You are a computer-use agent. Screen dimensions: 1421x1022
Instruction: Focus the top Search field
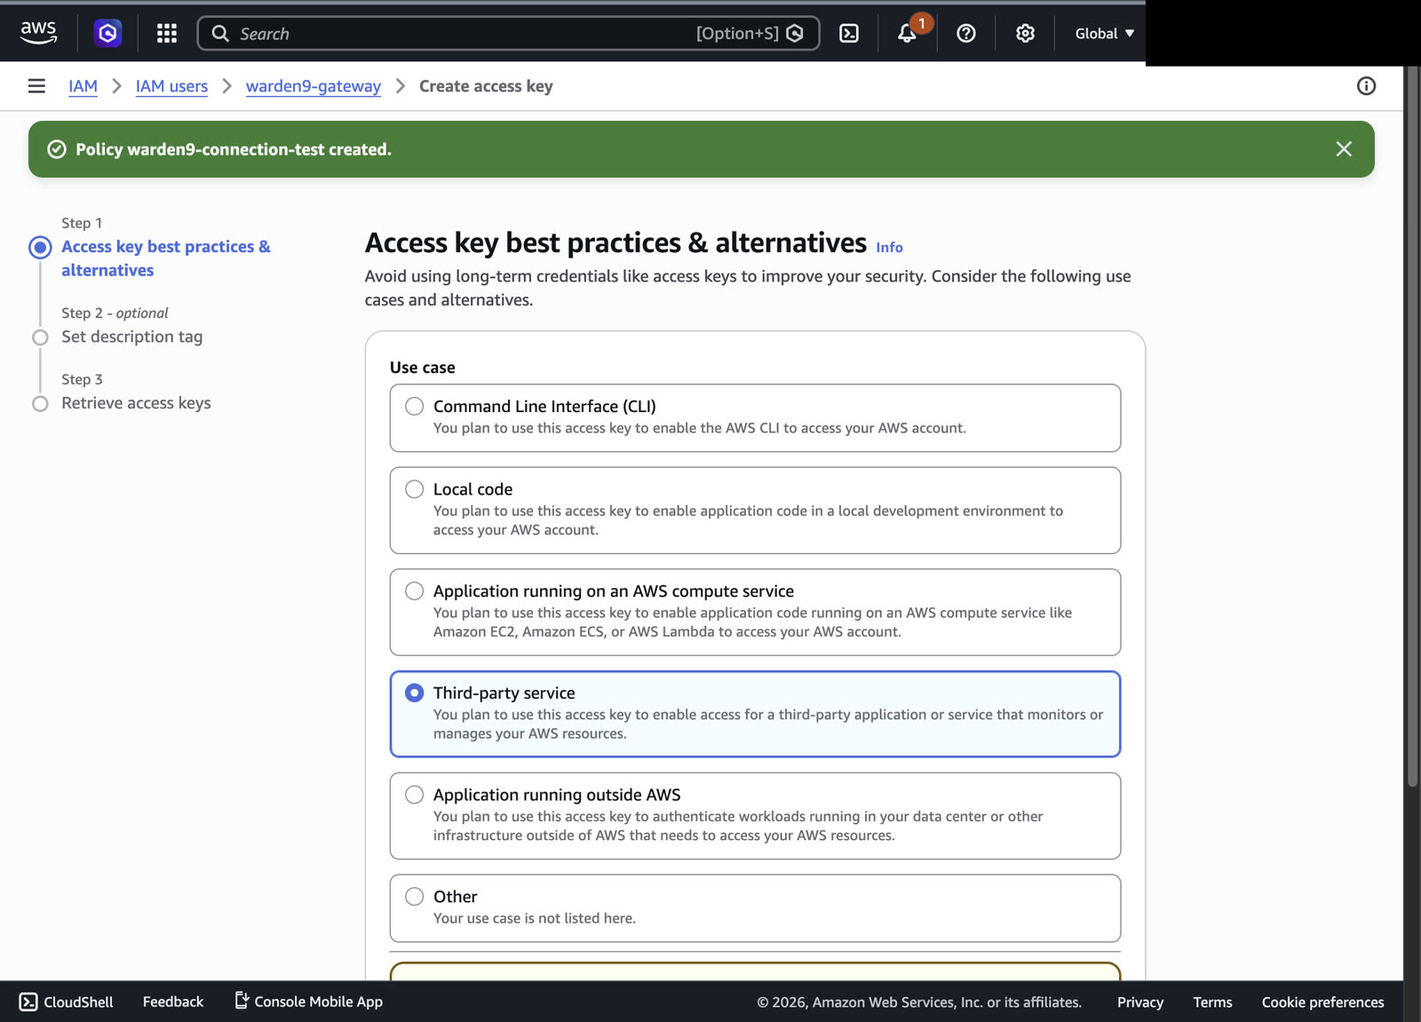pos(508,34)
